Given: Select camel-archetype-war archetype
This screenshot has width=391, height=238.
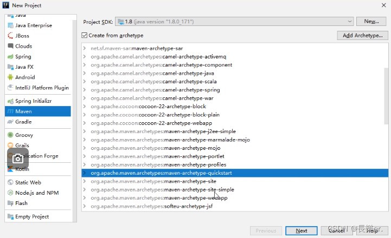Looking at the screenshot, I should click(235, 98).
